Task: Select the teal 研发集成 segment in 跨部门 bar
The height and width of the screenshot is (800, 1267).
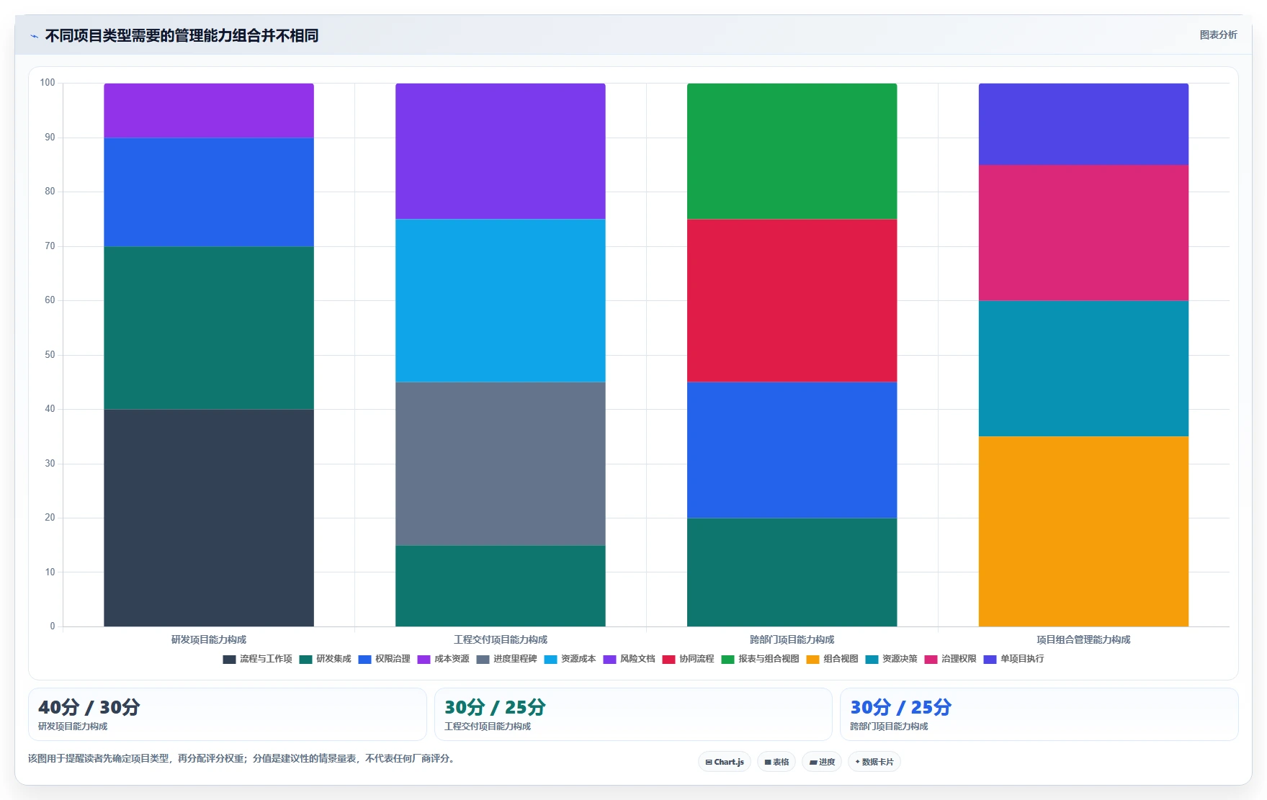Action: click(x=792, y=572)
